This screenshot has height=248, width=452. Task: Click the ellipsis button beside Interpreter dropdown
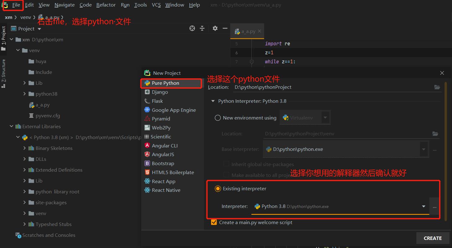(435, 206)
